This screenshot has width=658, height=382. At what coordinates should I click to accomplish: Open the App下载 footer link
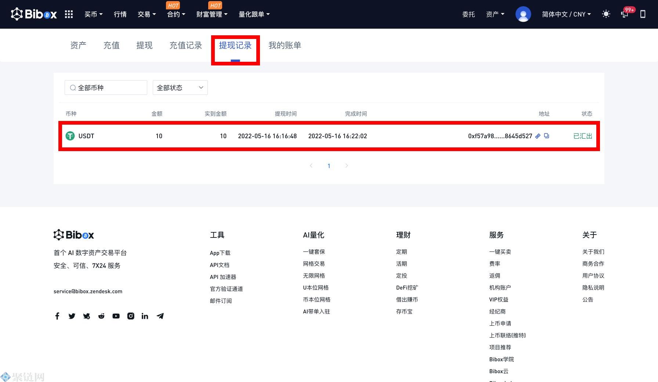[220, 253]
